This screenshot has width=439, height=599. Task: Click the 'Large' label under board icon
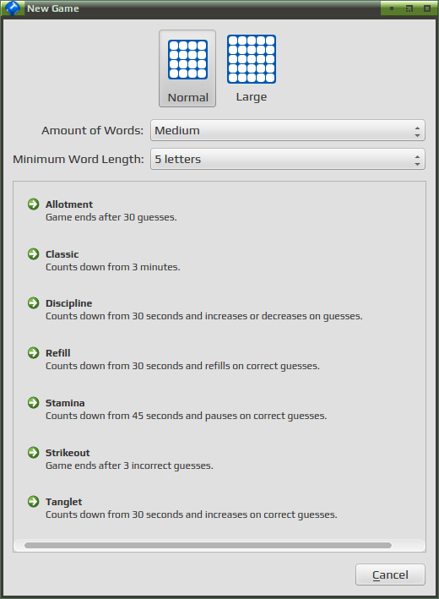[x=252, y=97]
